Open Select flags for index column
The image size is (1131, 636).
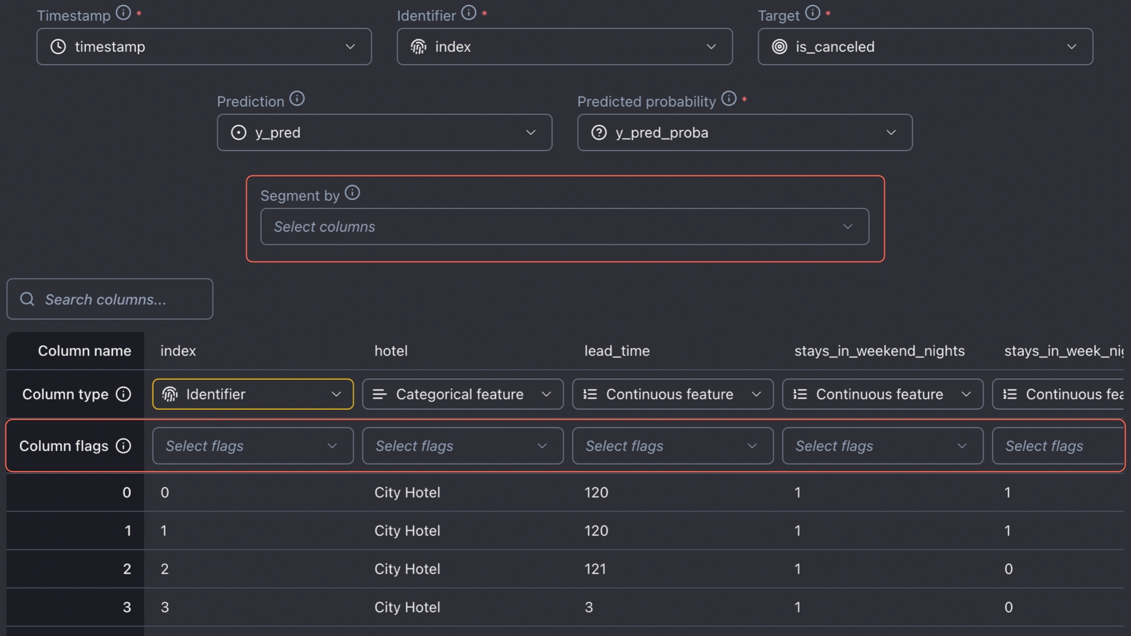pos(253,446)
